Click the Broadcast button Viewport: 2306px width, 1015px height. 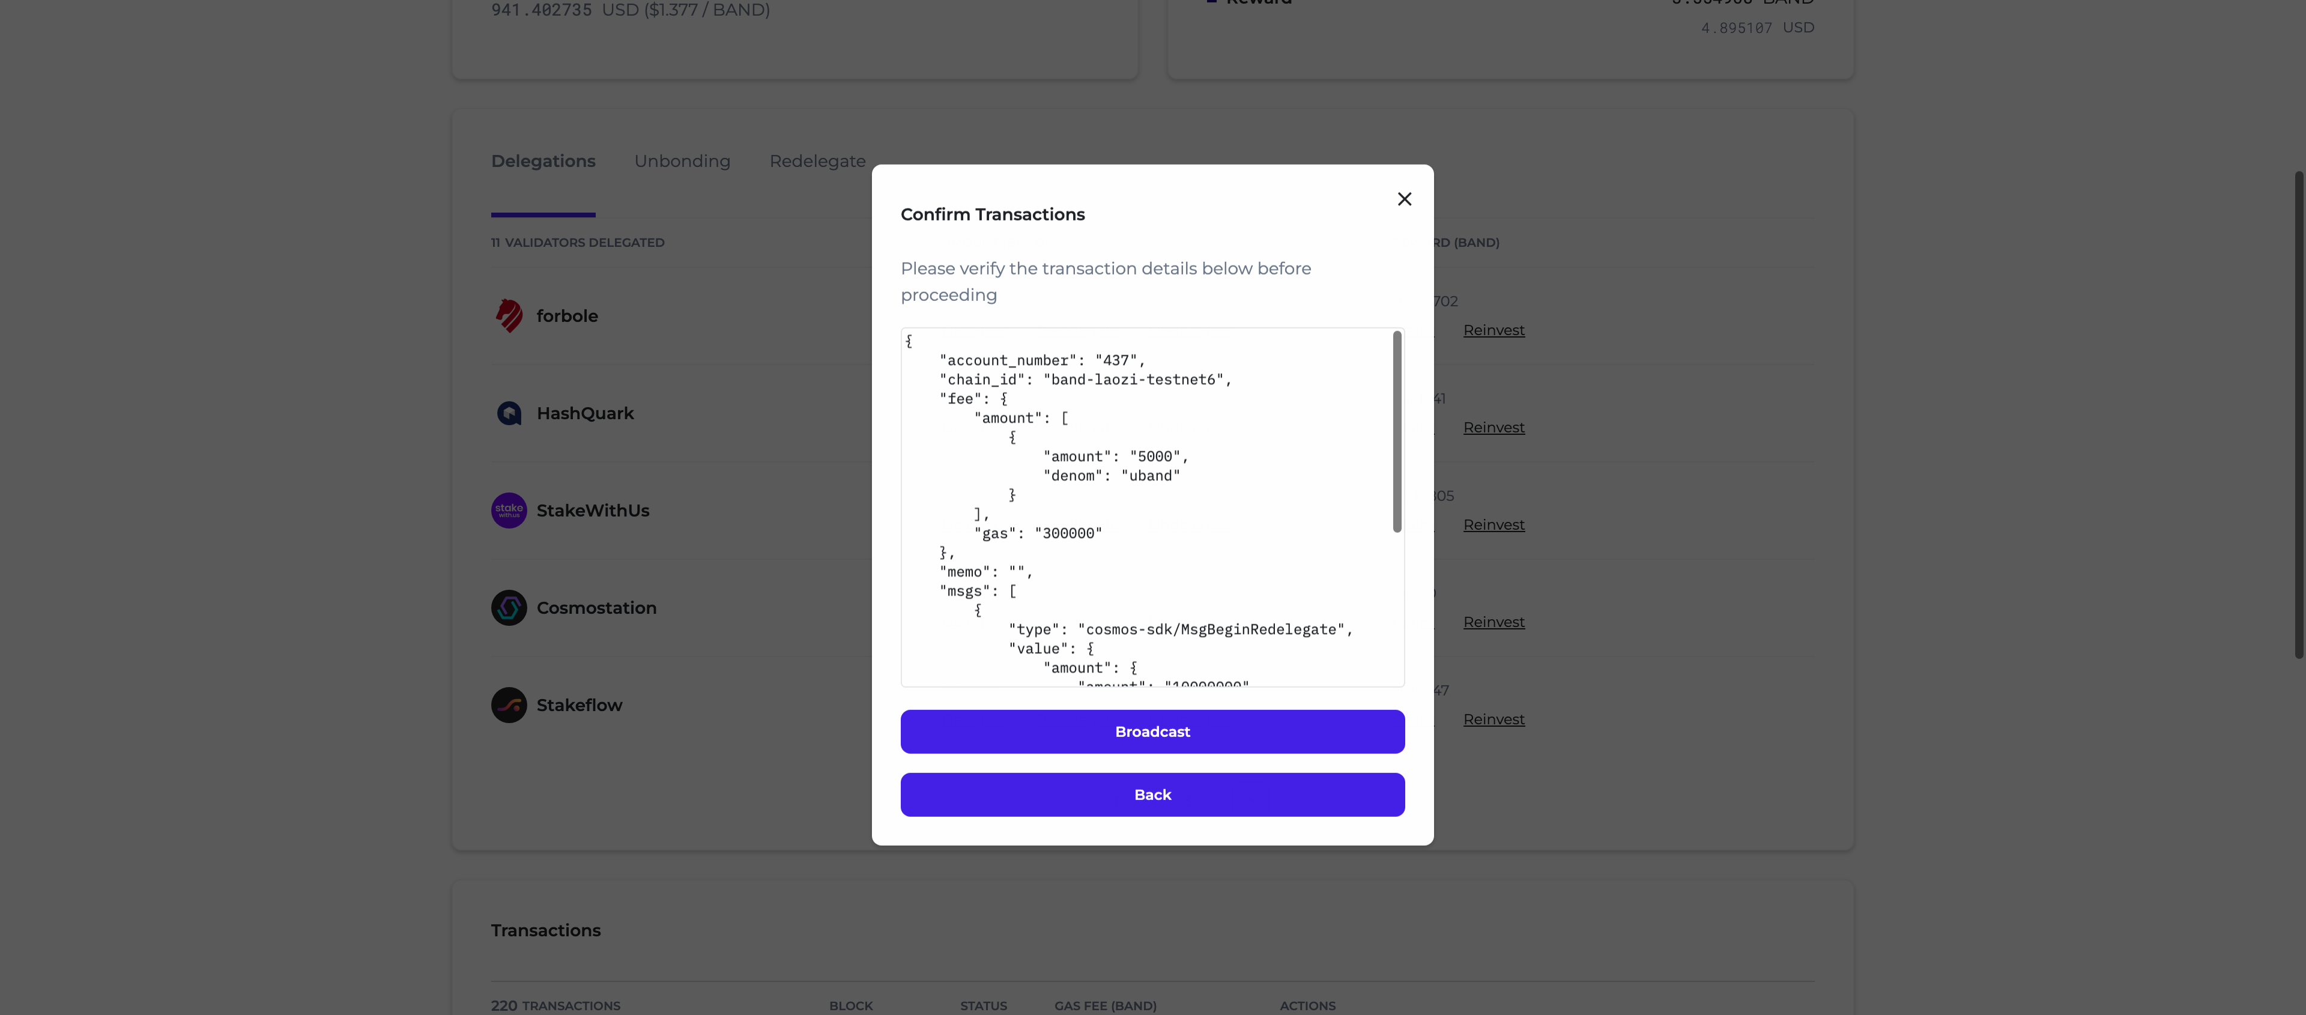(1152, 732)
